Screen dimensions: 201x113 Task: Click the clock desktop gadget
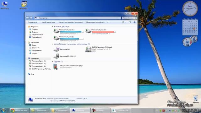point(190,8)
